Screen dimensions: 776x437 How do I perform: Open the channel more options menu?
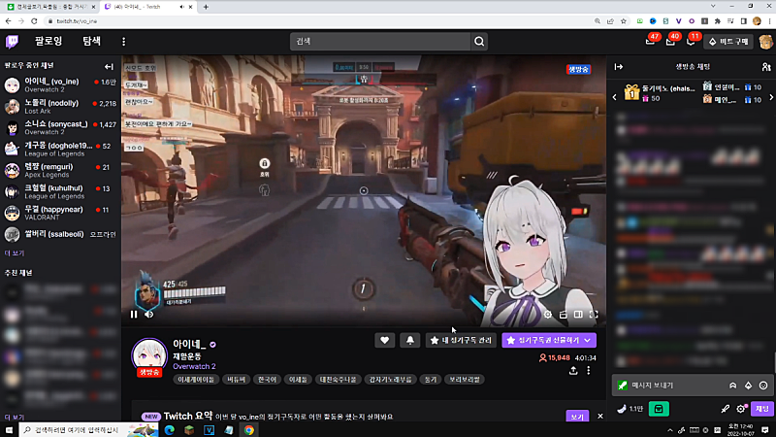point(589,371)
